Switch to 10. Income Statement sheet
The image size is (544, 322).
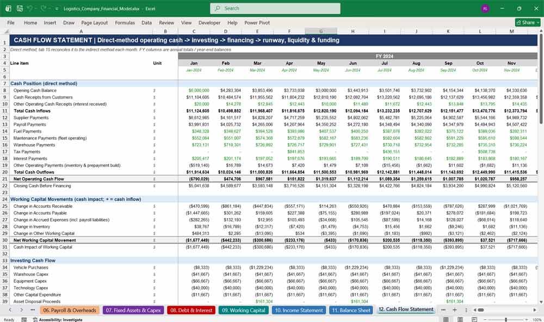point(299,310)
